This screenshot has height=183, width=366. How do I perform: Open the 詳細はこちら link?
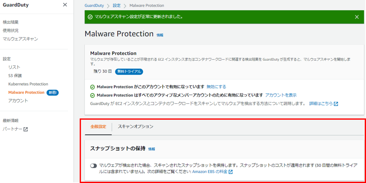pos(321,104)
